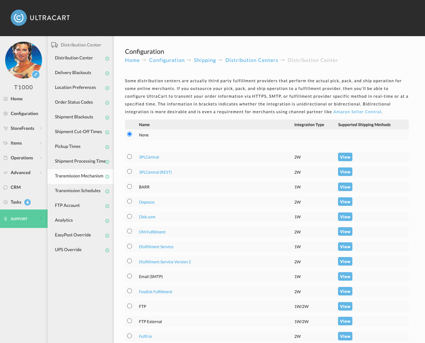The width and height of the screenshot is (425, 343).
Task: Select the BARR radio button
Action: pos(129,187)
